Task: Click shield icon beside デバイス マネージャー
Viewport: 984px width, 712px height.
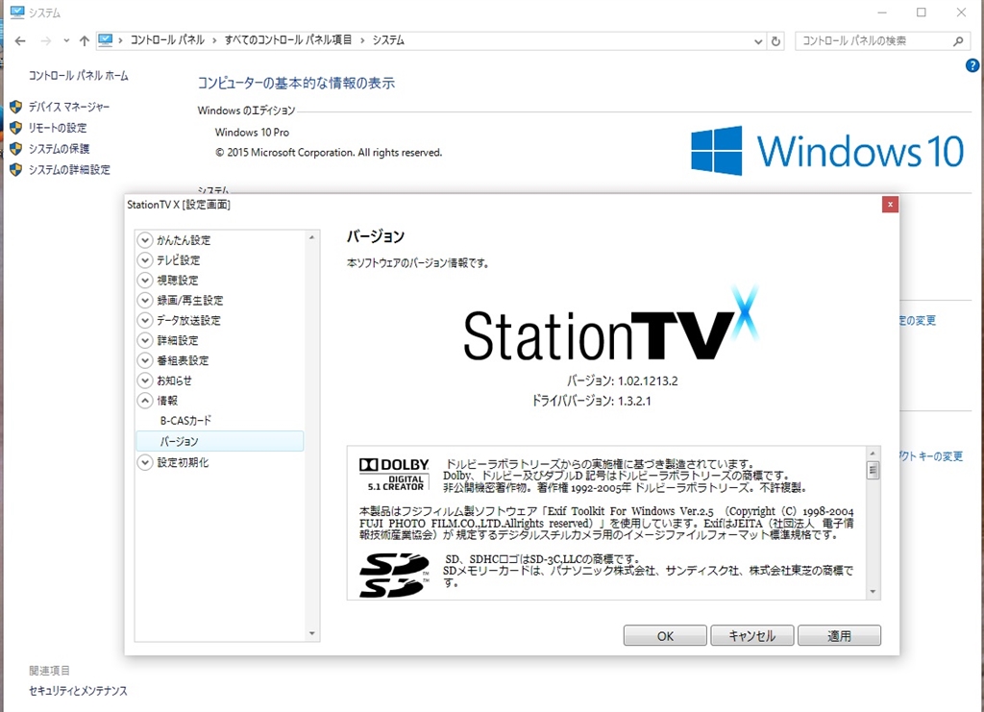Action: pos(16,108)
